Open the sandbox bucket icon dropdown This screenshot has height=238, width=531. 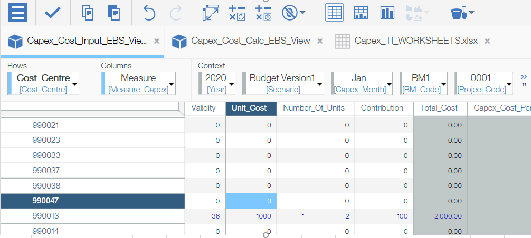462,13
